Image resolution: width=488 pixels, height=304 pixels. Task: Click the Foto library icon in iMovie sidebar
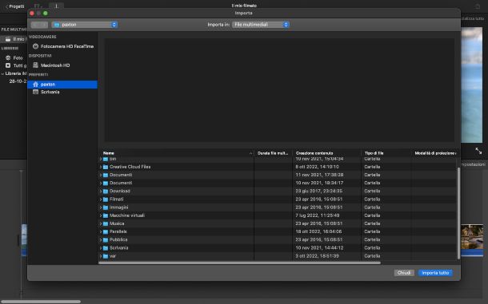click(8, 57)
